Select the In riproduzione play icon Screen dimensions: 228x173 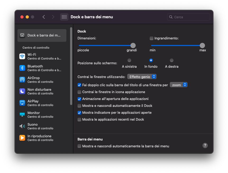22,138
